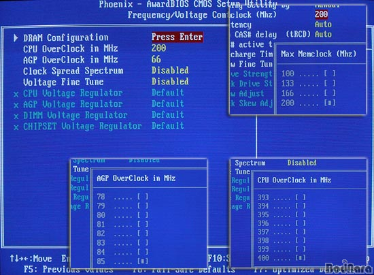Select 78 in AGP OverClock list

[x=122, y=197]
